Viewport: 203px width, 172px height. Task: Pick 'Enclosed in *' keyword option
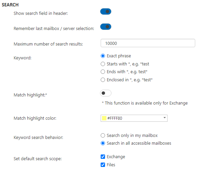coord(103,80)
